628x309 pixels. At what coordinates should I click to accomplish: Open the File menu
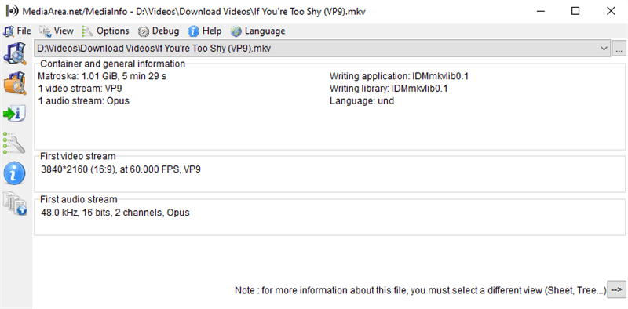click(17, 31)
